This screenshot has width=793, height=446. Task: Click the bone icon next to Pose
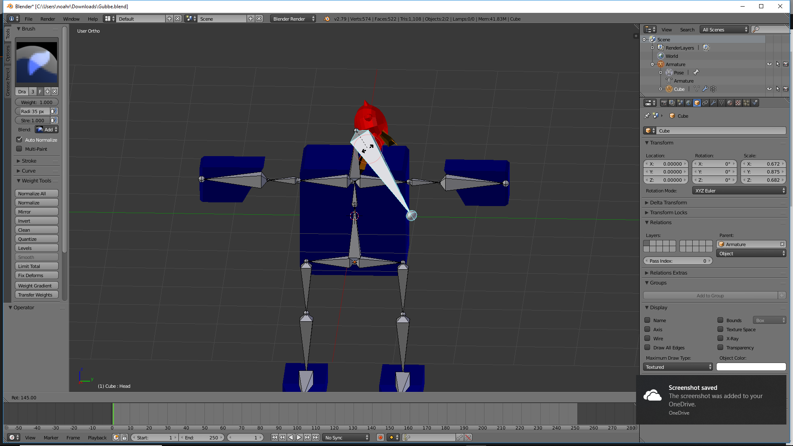(x=696, y=72)
